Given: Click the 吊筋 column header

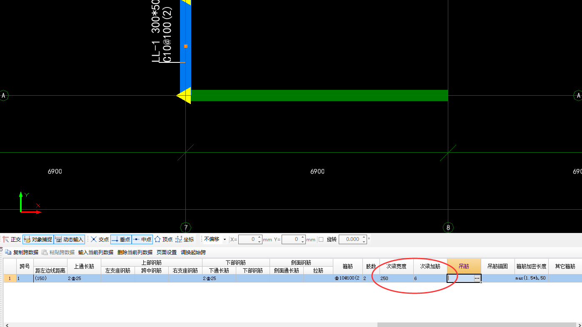Looking at the screenshot, I should (464, 266).
